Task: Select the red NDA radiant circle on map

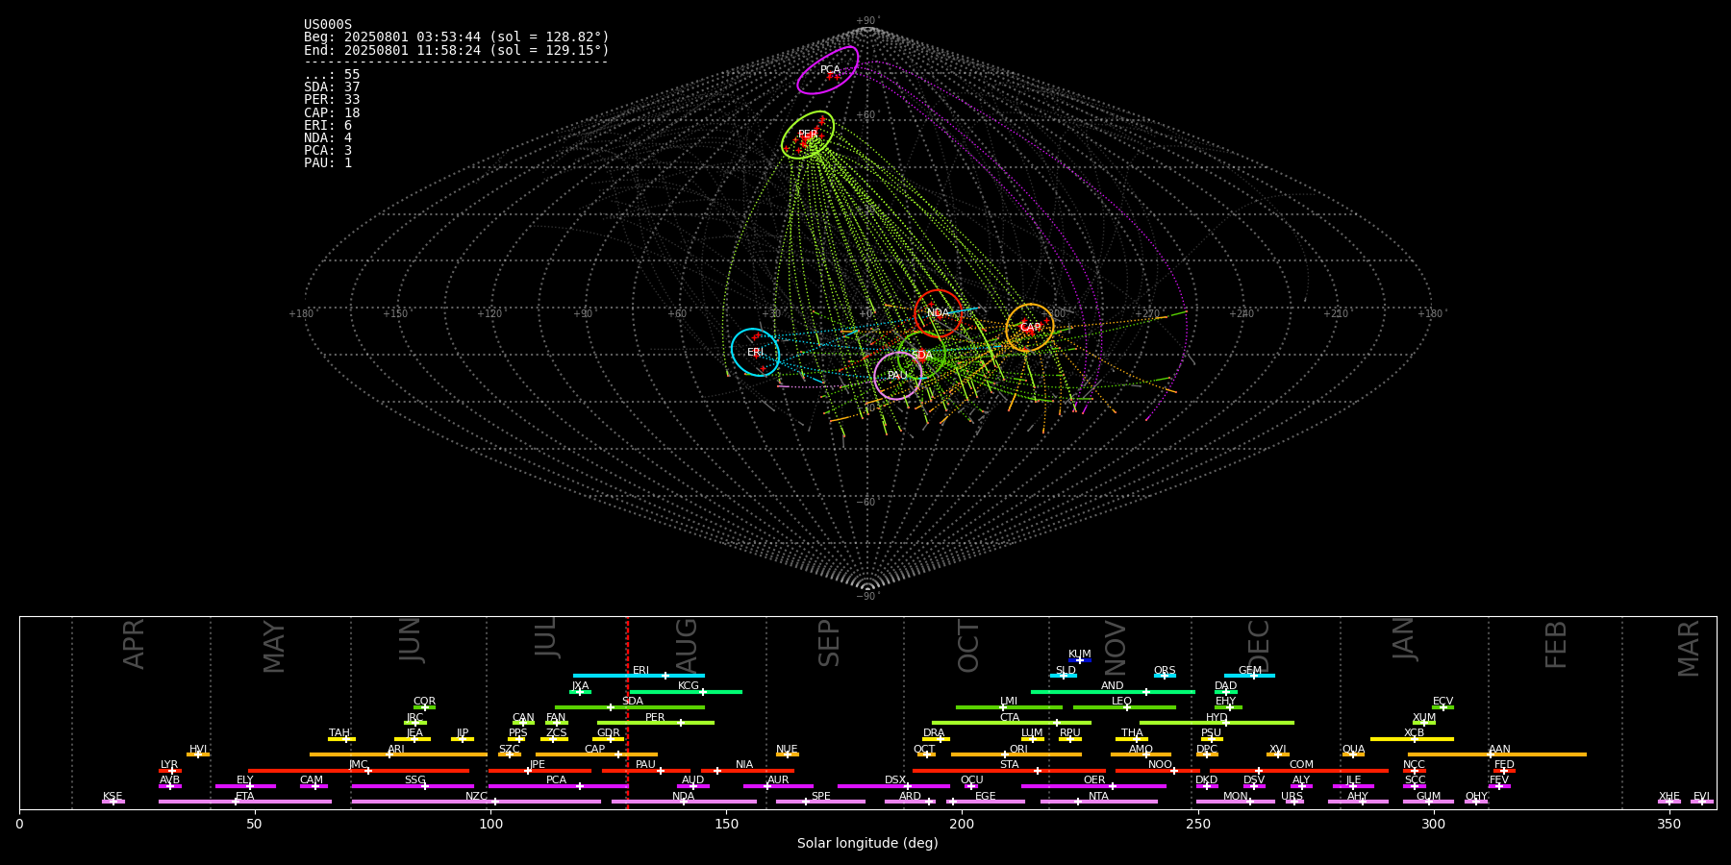Action: pos(938,313)
